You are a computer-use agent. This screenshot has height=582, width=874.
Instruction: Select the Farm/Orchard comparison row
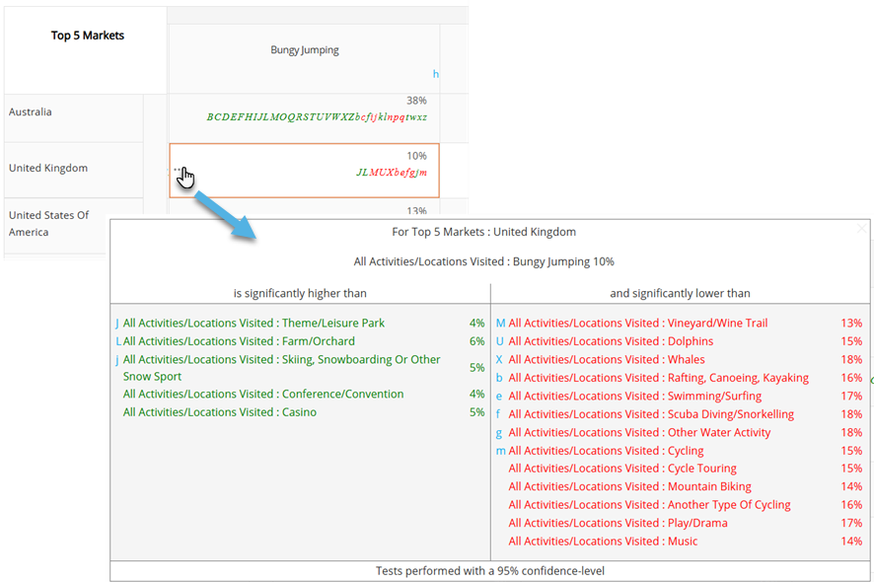click(x=300, y=341)
